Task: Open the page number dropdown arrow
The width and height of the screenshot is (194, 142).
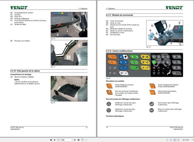Action: 72,140
